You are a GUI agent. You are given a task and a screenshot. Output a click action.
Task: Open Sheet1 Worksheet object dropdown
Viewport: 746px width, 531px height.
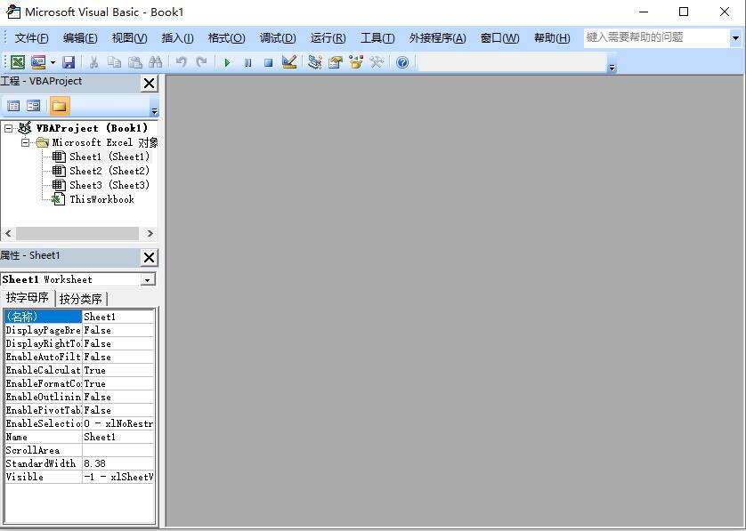coord(148,280)
